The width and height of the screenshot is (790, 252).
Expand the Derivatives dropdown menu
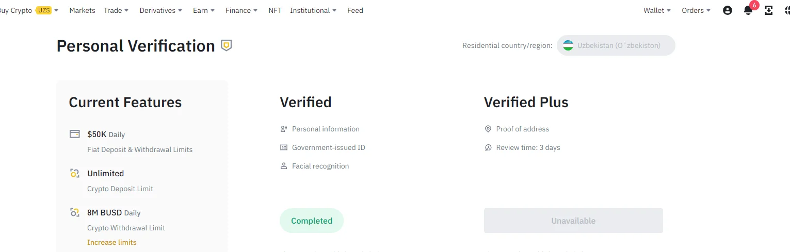pos(161,10)
